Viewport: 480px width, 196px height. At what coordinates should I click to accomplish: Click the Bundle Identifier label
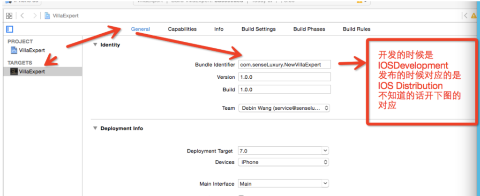[215, 65]
